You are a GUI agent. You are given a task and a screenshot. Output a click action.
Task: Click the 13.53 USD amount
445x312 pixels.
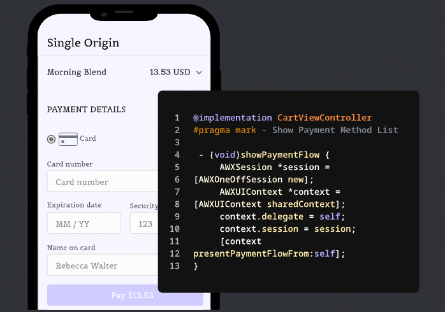point(170,72)
